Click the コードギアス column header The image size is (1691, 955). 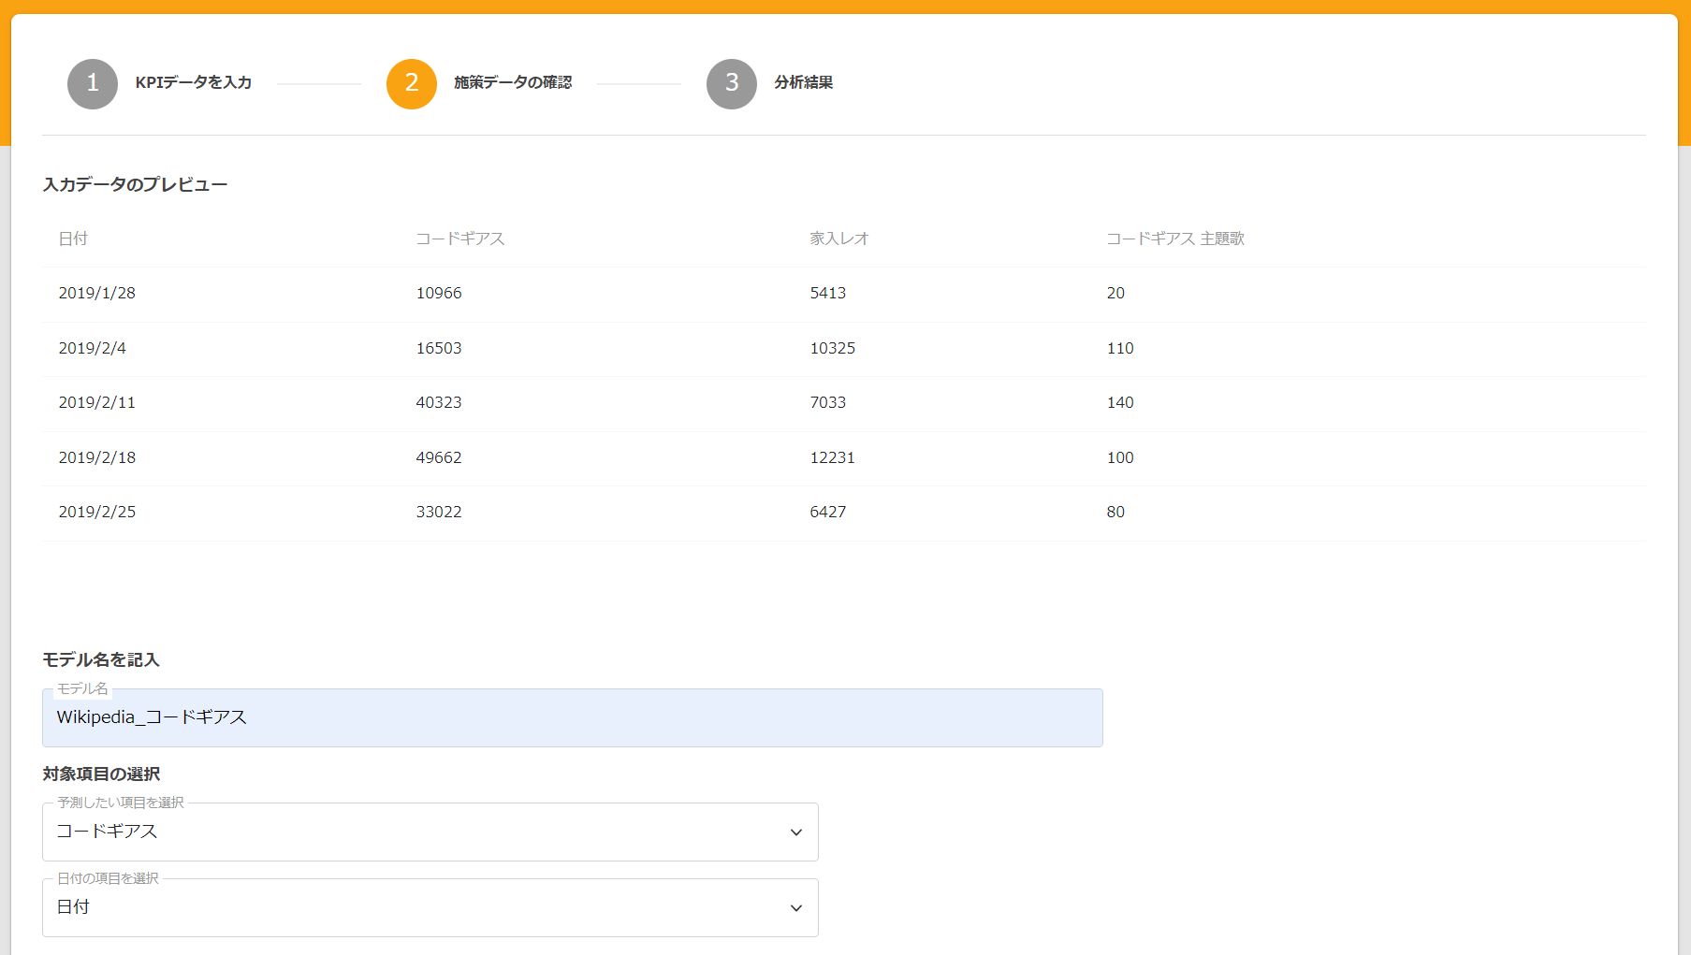(x=460, y=239)
